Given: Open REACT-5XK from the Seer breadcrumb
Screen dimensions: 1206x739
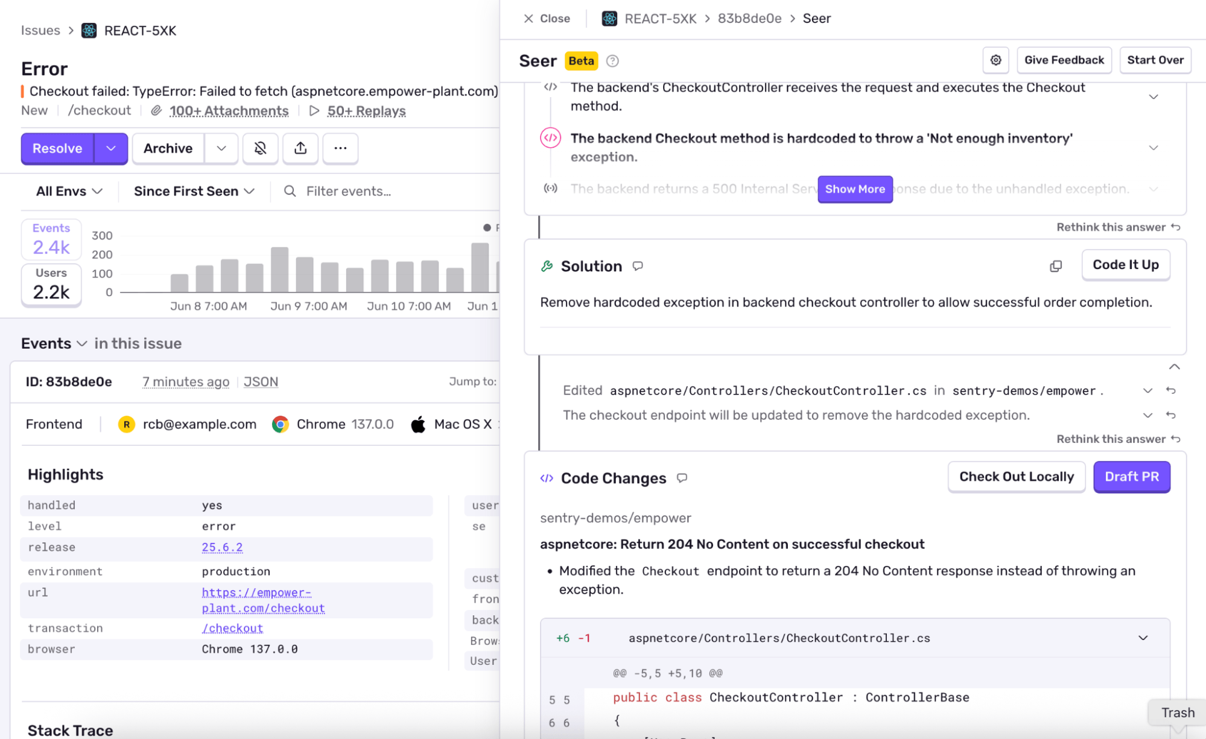Looking at the screenshot, I should (x=661, y=18).
